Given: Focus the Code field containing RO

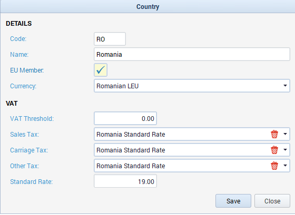Looking at the screenshot, I should pos(110,39).
